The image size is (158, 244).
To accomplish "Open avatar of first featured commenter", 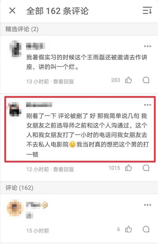I will click(x=15, y=49).
